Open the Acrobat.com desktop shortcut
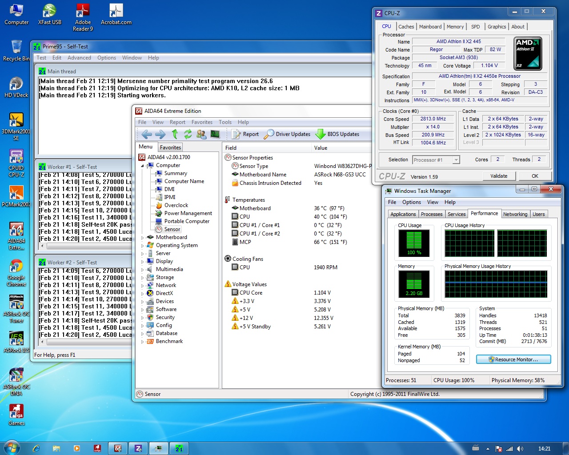This screenshot has height=455, width=569. [x=116, y=15]
